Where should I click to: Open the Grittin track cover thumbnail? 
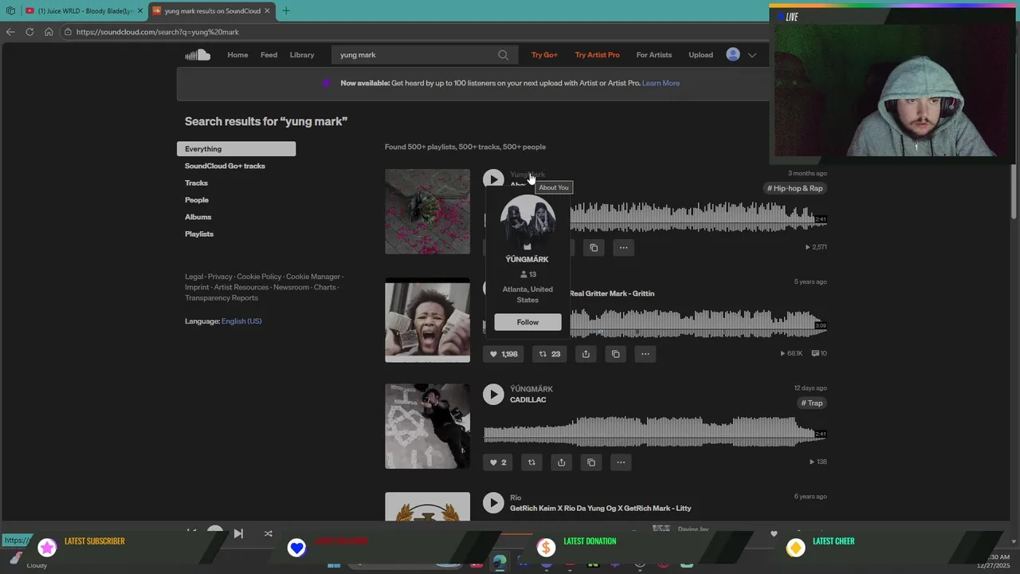click(428, 319)
